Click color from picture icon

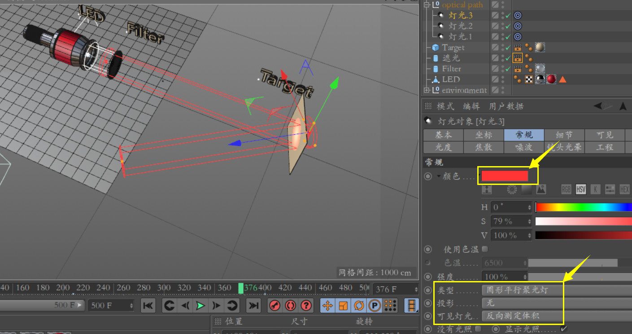tap(541, 189)
